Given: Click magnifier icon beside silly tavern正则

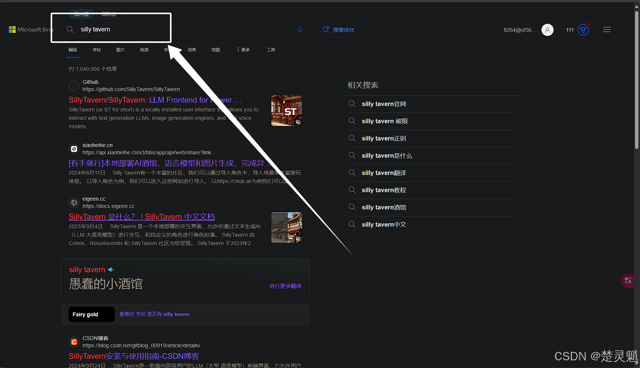Looking at the screenshot, I should point(352,138).
